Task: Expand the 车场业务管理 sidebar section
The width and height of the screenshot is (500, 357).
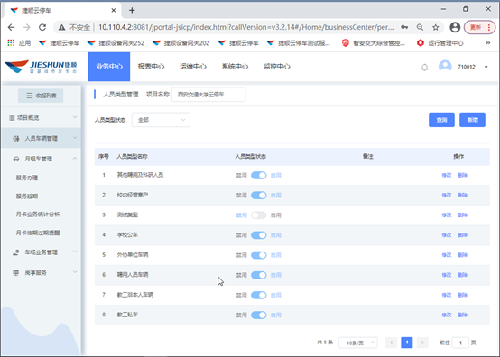Action: (42, 252)
